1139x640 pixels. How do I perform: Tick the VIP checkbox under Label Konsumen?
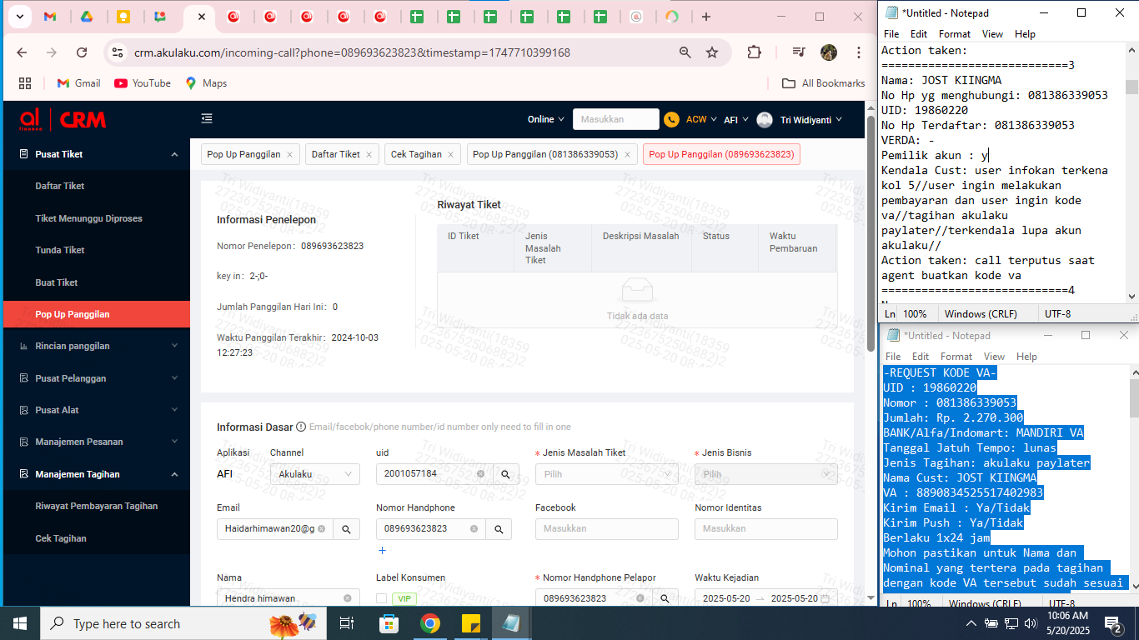(381, 598)
